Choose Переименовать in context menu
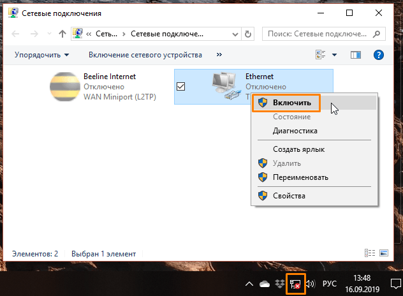The width and height of the screenshot is (403, 296). 314,177
